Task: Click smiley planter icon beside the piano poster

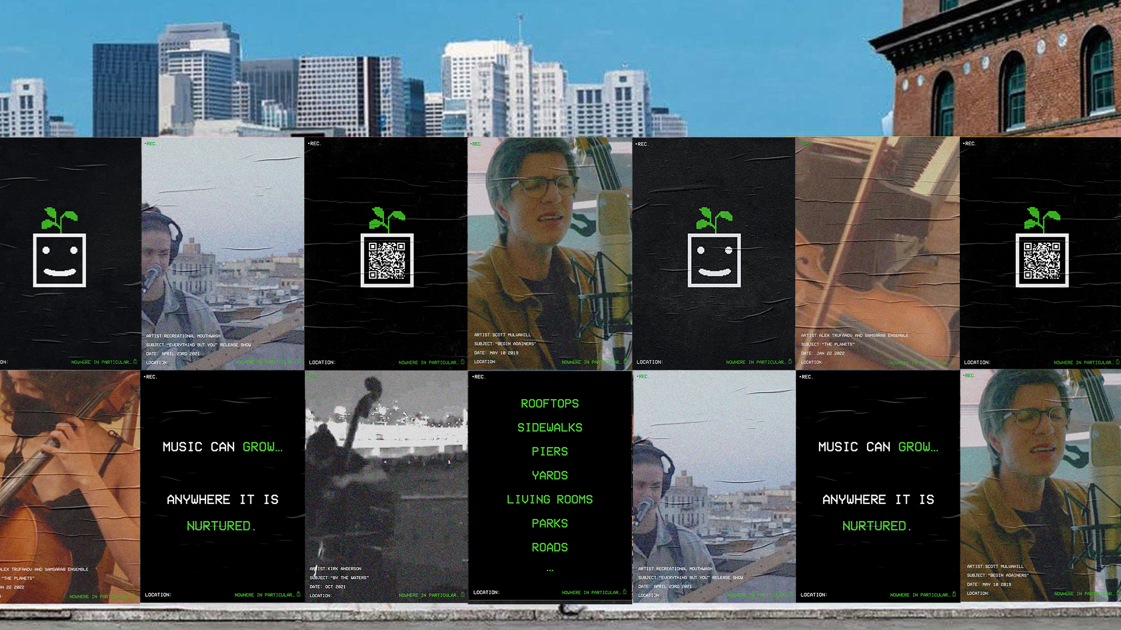Action: coord(714,260)
